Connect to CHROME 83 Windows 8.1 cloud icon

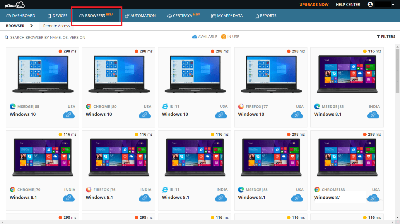coord(373,198)
